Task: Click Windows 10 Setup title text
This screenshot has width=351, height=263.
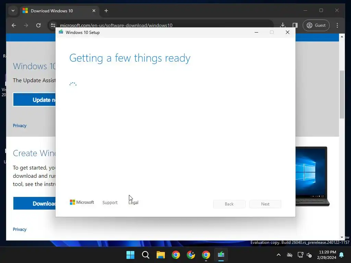Action: pyautogui.click(x=83, y=33)
